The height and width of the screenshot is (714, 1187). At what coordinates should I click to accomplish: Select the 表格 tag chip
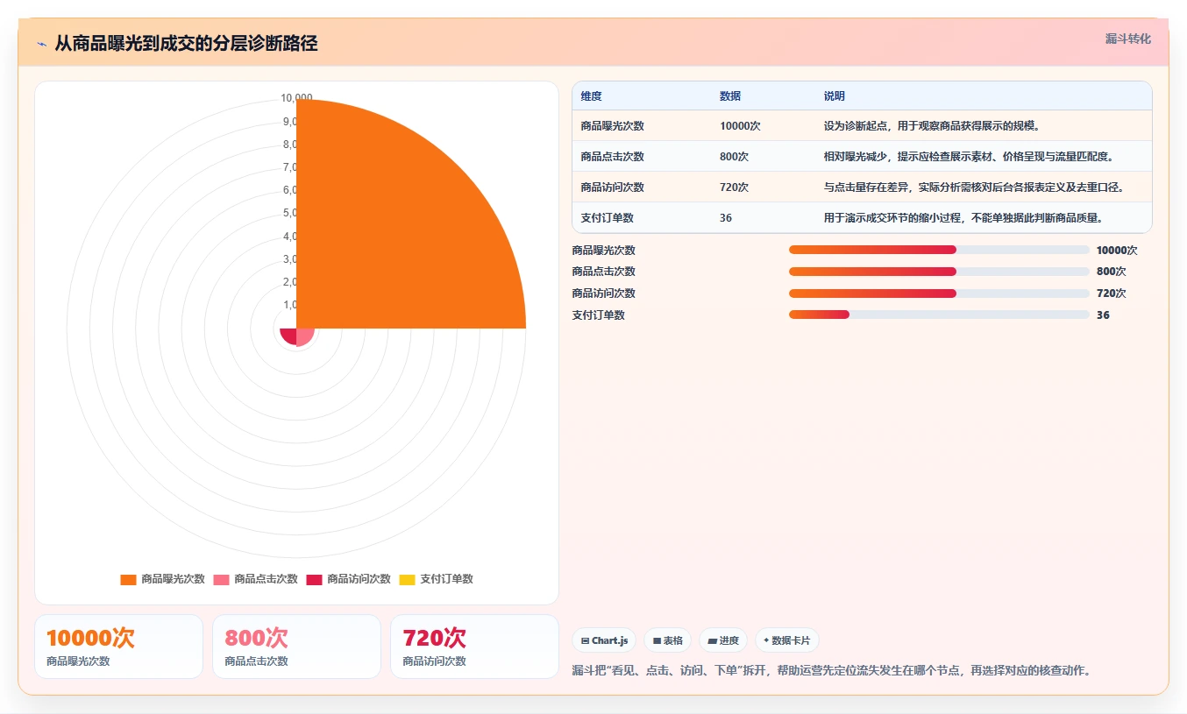[667, 640]
